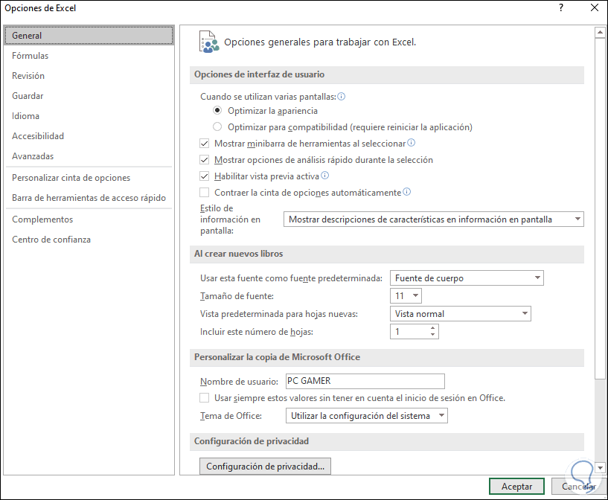Click 'Configuración de privacidad...' button
This screenshot has width=608, height=500.
265,467
